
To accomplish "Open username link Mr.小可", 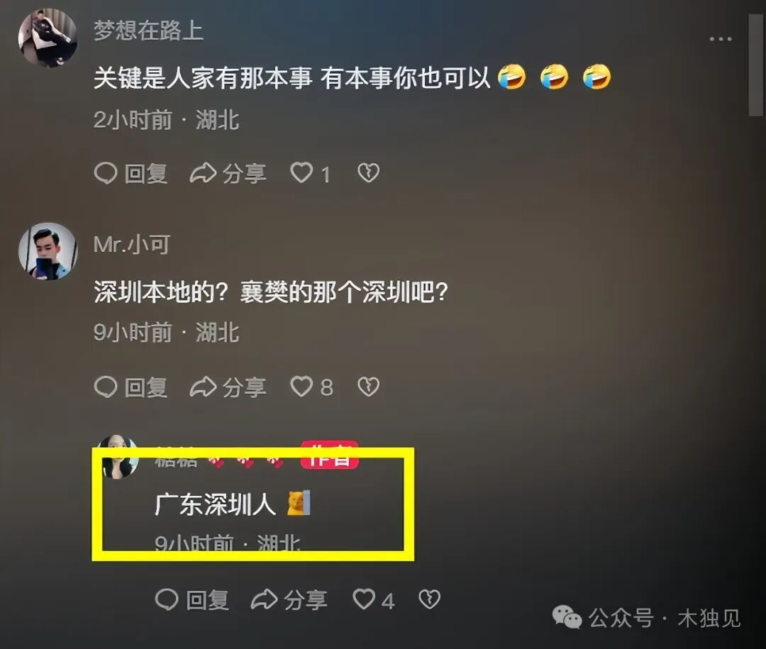I will coord(132,244).
